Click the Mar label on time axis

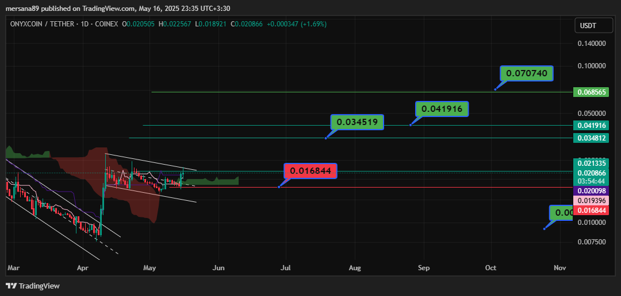[13, 268]
